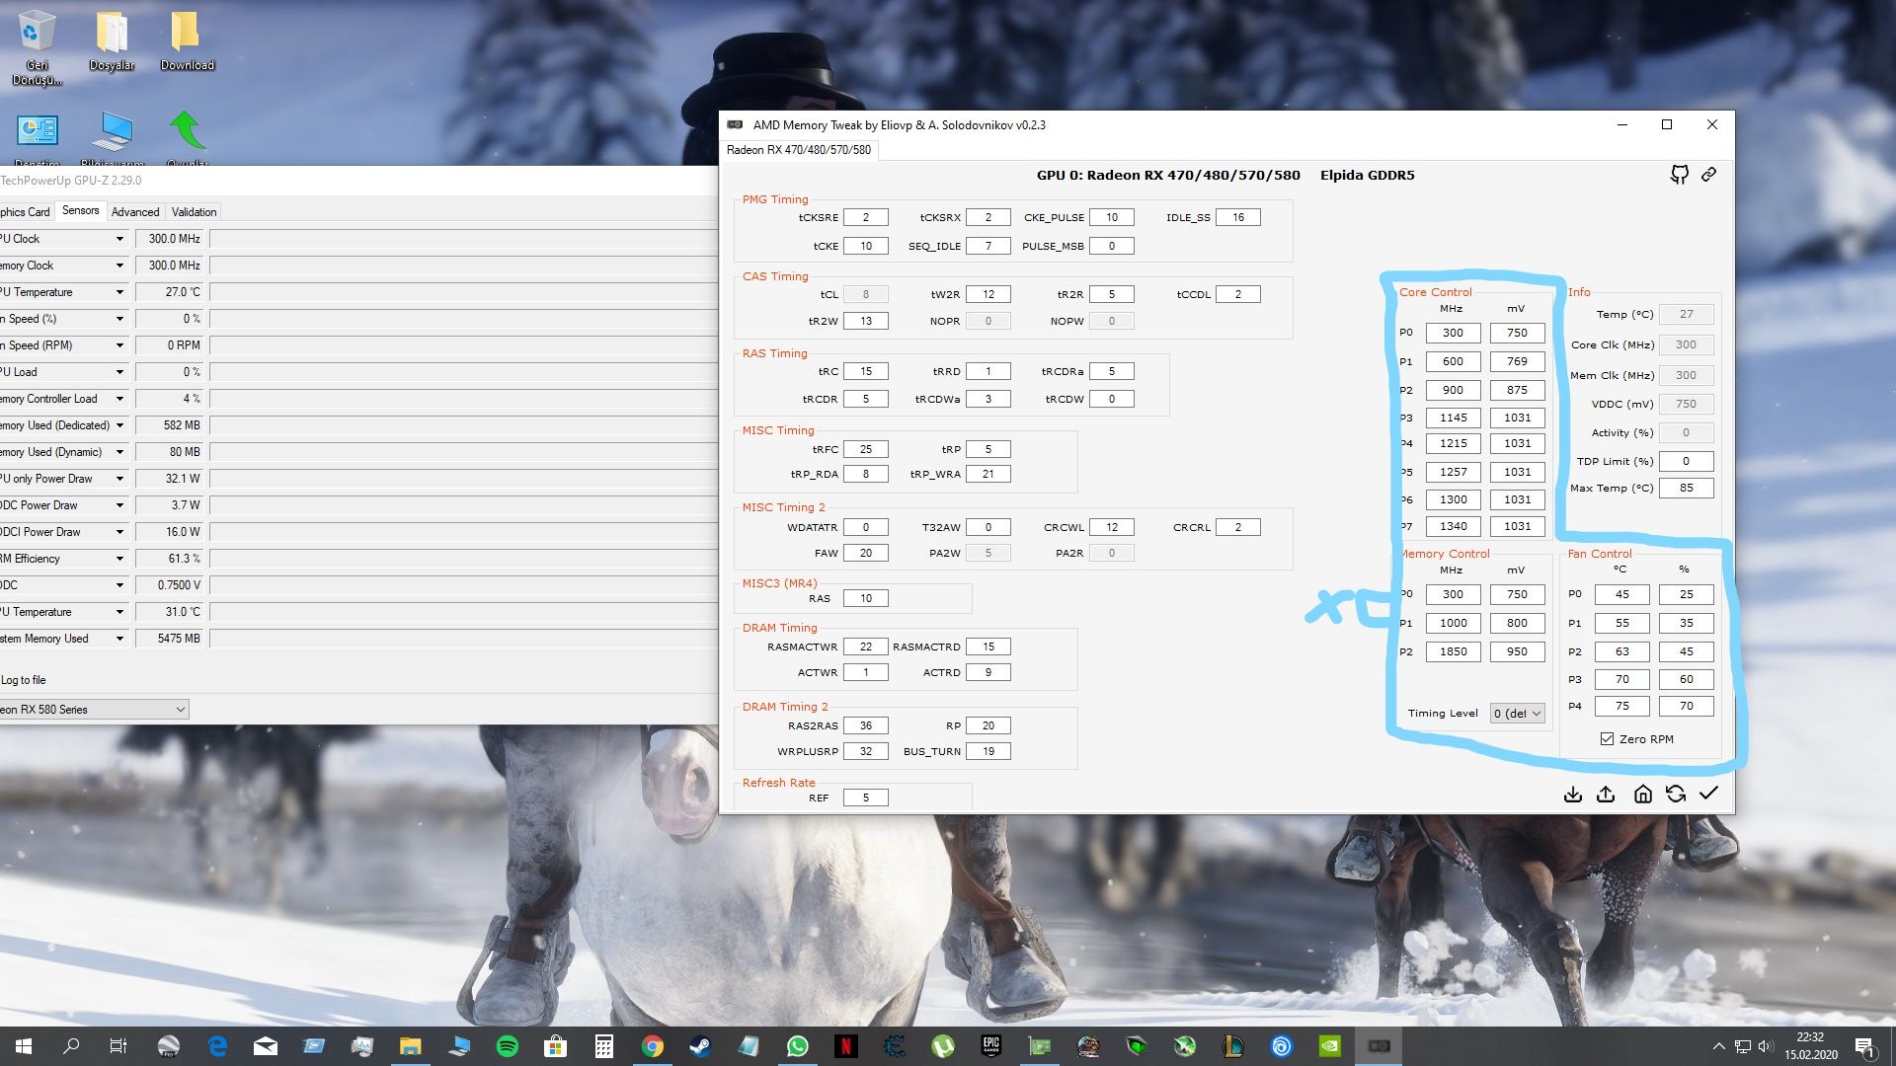Click the tRFC value input field
This screenshot has height=1066, width=1896.
[865, 449]
